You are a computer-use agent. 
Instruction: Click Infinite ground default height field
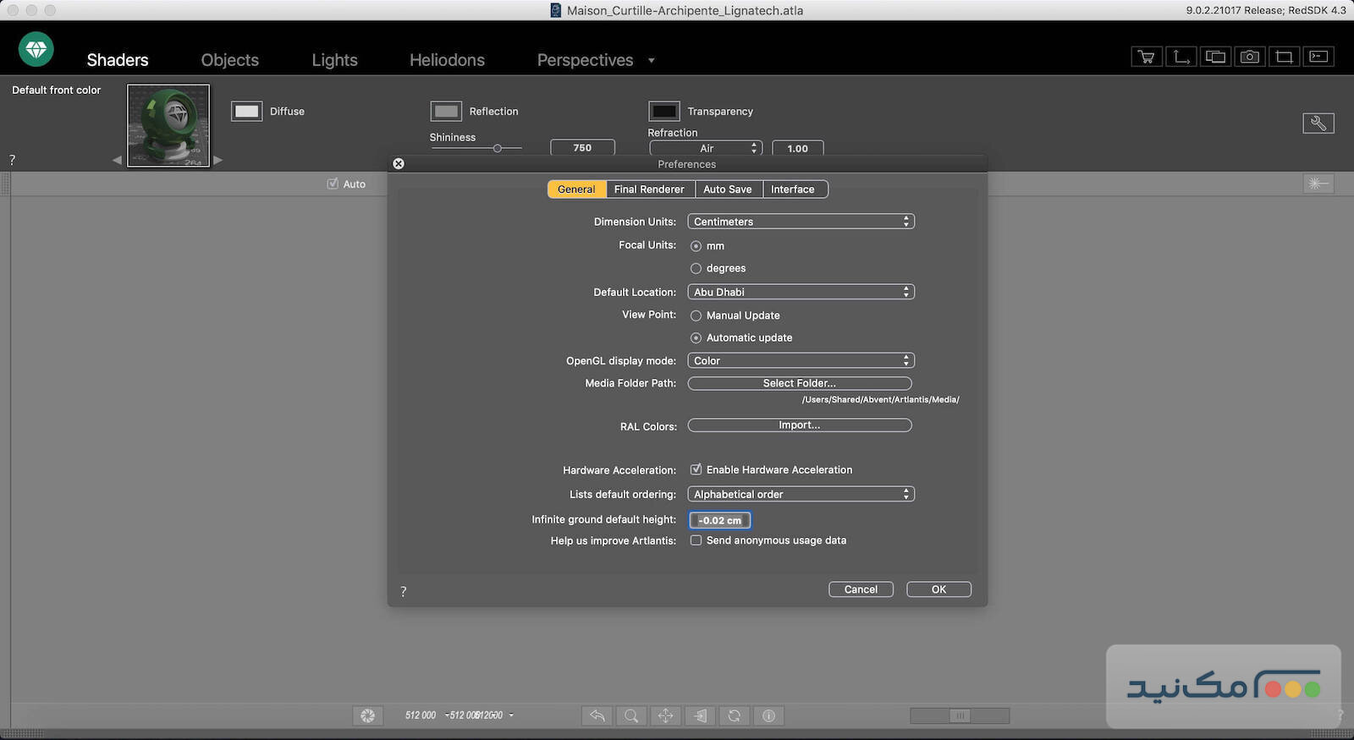click(719, 520)
